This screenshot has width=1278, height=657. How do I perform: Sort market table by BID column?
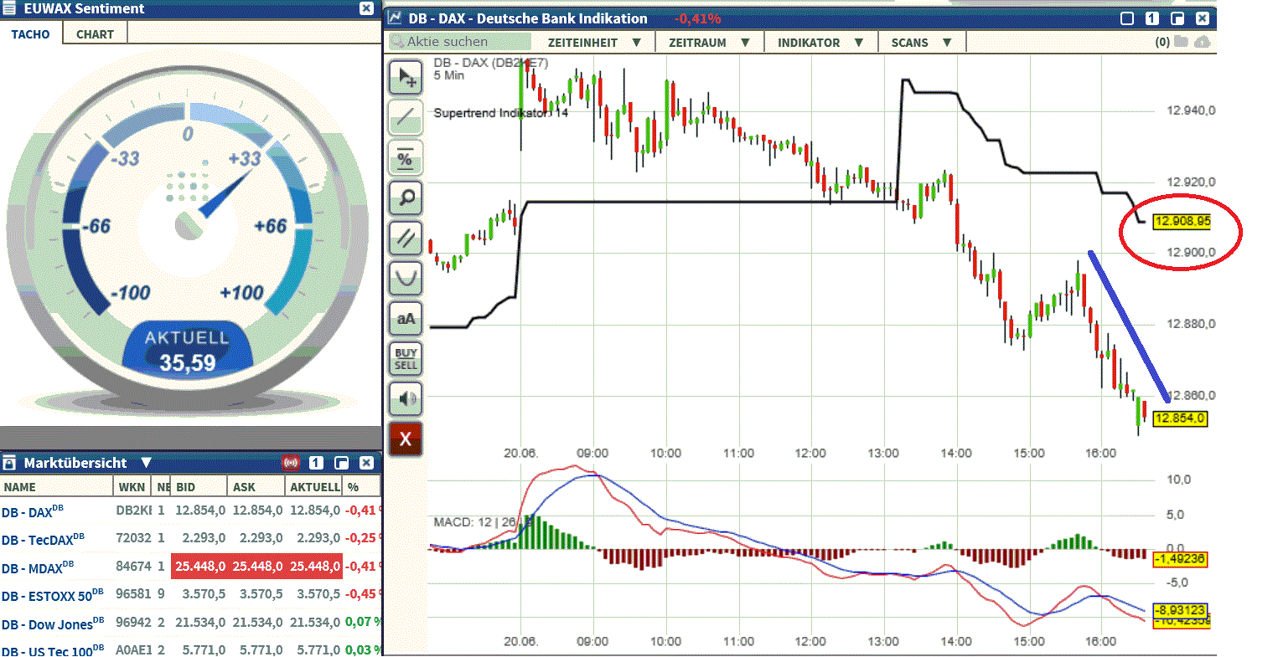click(x=199, y=487)
